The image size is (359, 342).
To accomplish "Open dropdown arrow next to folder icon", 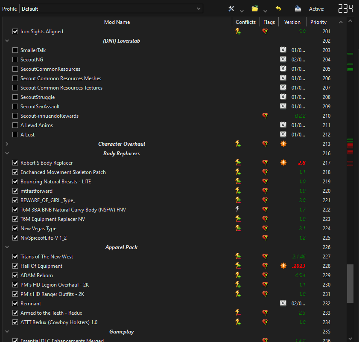I will [265, 11].
